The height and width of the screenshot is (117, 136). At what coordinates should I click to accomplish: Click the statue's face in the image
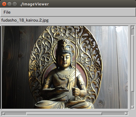coord(64,61)
